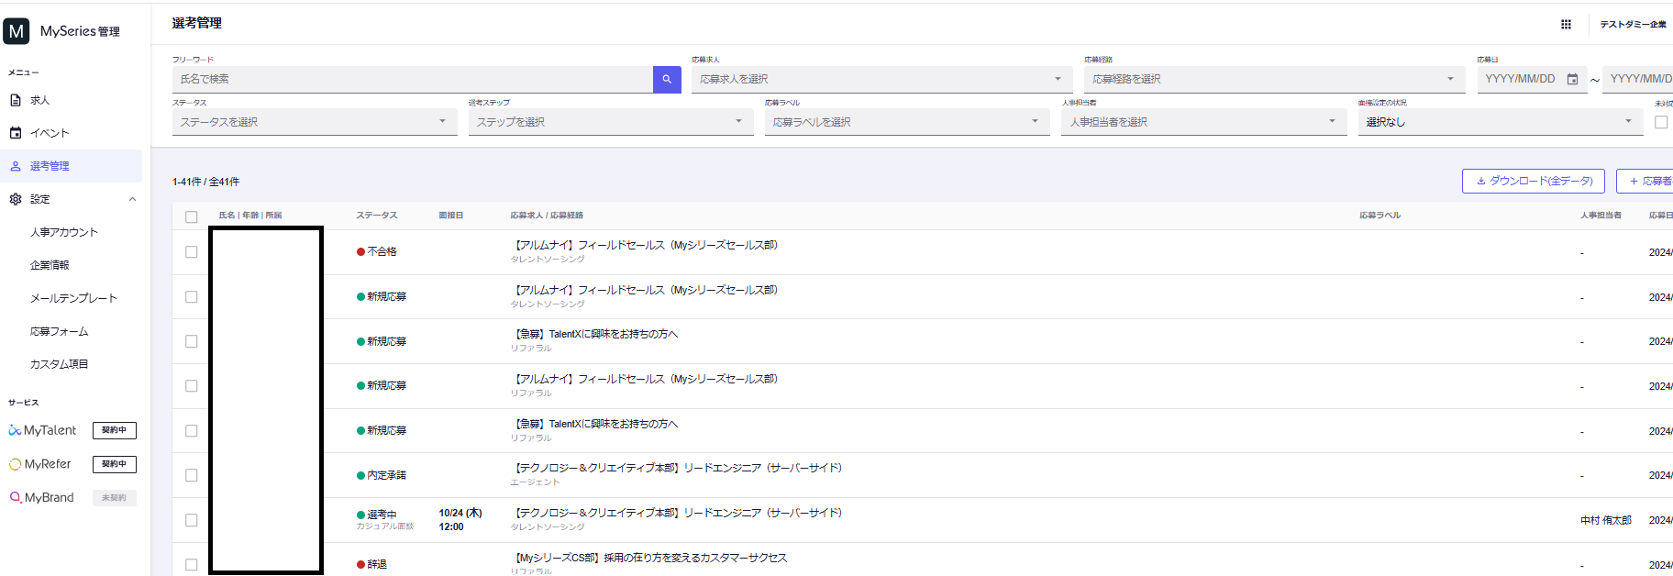Open メールテンプレート settings page
The height and width of the screenshot is (576, 1673).
tap(73, 298)
